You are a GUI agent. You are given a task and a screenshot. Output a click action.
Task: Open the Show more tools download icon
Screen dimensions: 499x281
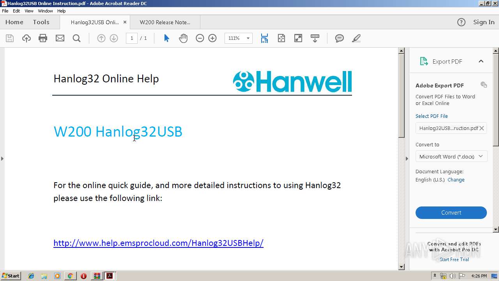pos(315,38)
